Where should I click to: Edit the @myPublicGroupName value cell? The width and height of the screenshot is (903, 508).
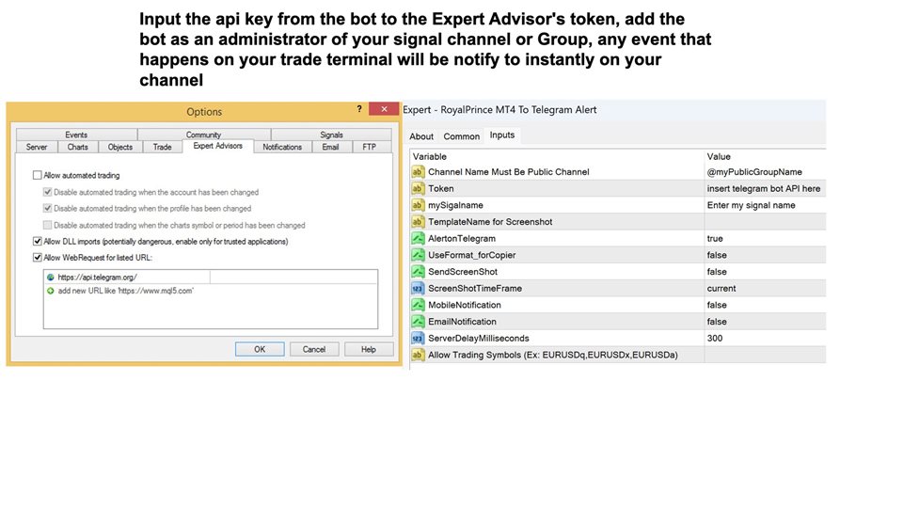point(766,171)
